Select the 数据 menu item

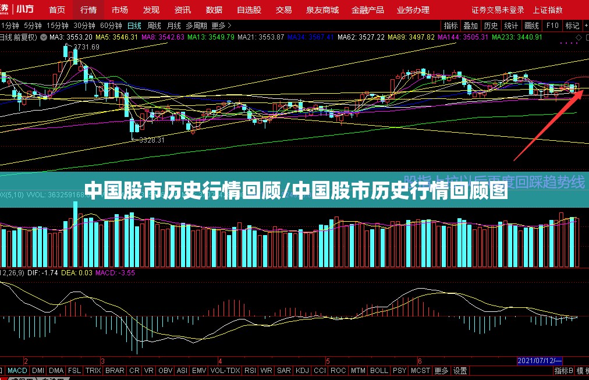pos(214,10)
